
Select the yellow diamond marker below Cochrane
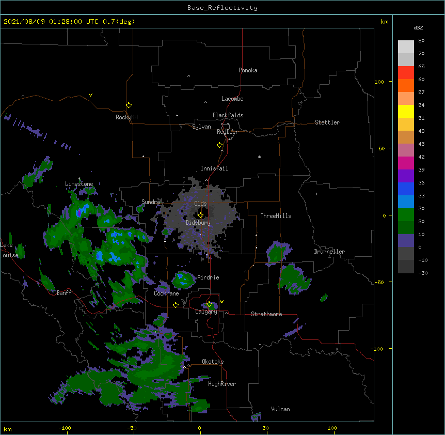tap(176, 305)
